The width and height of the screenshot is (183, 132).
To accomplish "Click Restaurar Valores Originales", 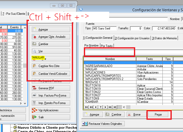I will (103, 124).
